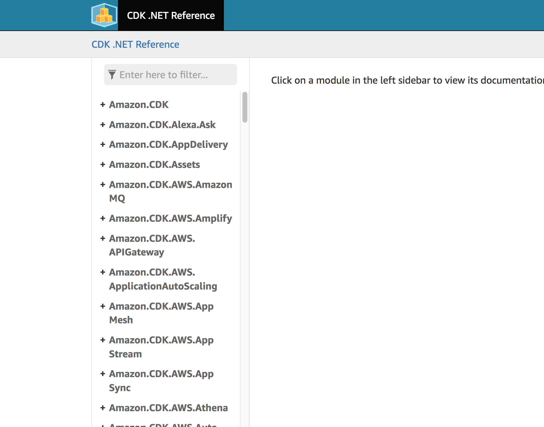Image resolution: width=544 pixels, height=427 pixels.
Task: Open the Amazon.CDK module
Action: (139, 105)
